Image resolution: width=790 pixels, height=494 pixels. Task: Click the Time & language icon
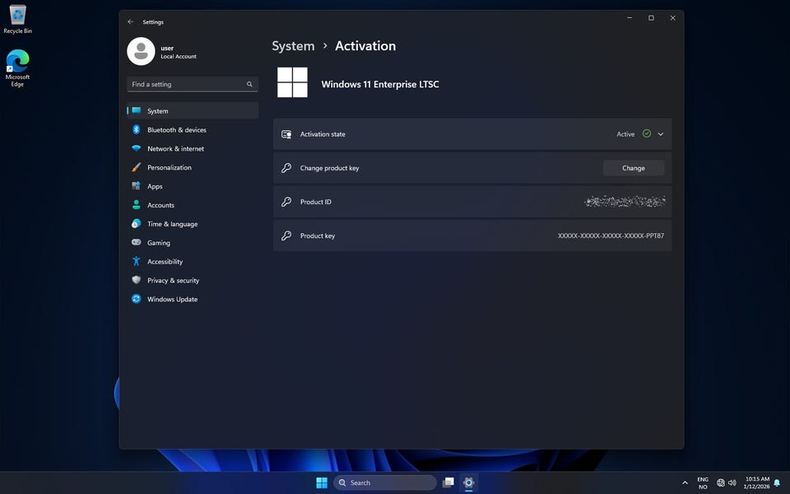point(137,224)
